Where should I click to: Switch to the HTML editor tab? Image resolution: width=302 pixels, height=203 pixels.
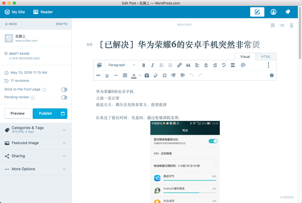tap(266, 57)
